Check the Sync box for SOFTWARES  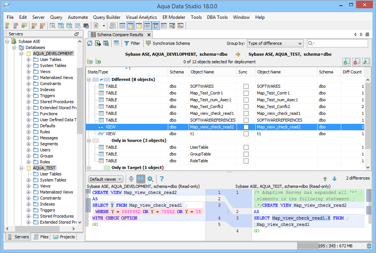pos(246,87)
